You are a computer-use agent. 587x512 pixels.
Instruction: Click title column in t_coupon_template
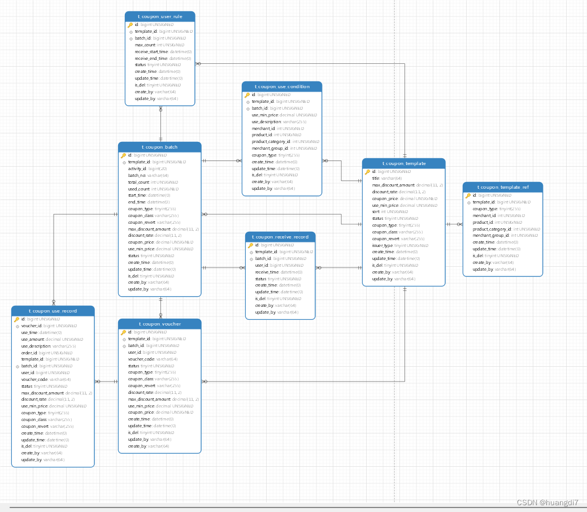[x=386, y=178]
